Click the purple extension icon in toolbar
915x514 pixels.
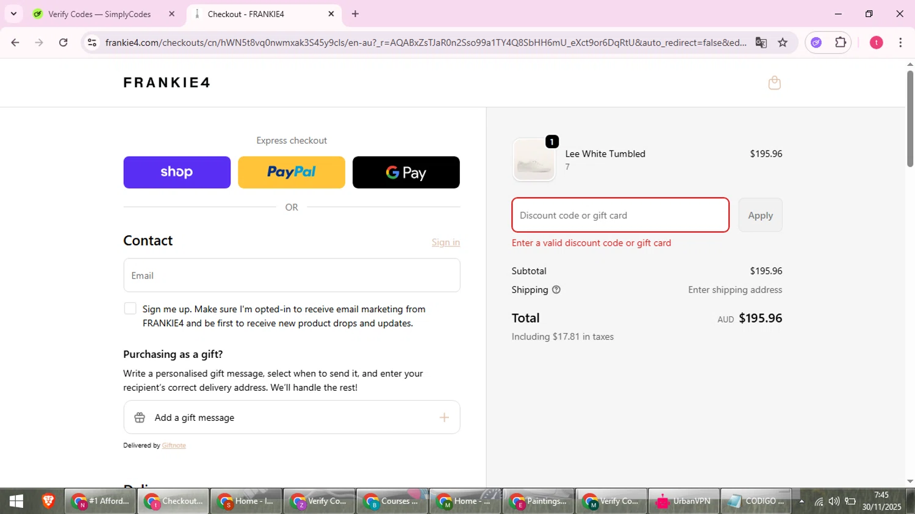tap(816, 43)
